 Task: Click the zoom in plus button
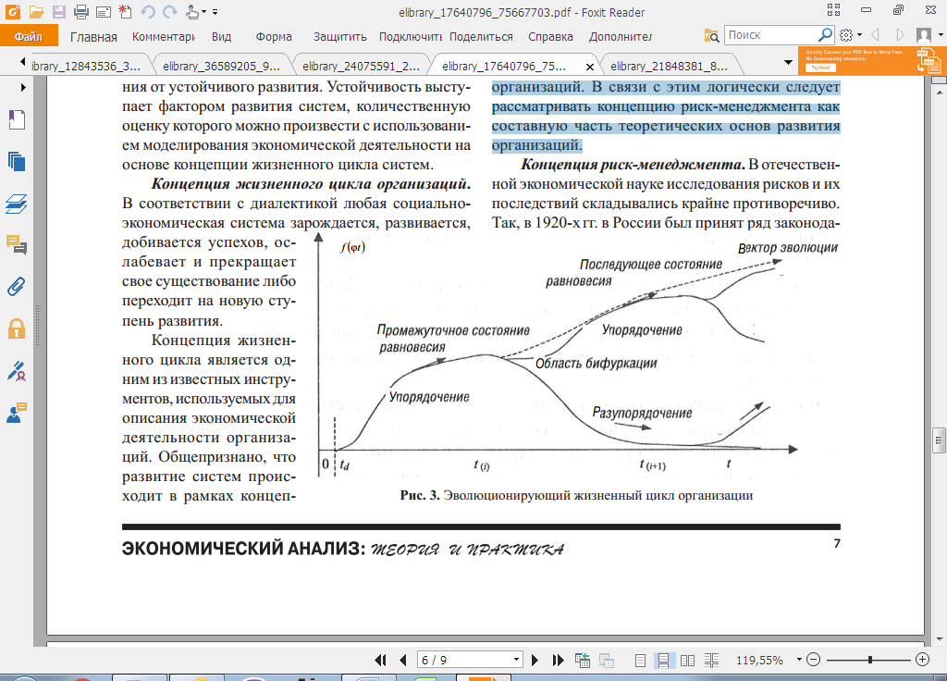(x=922, y=660)
